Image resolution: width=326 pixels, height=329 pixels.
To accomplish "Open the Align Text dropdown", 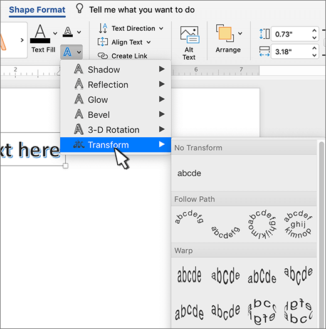I will tap(124, 42).
